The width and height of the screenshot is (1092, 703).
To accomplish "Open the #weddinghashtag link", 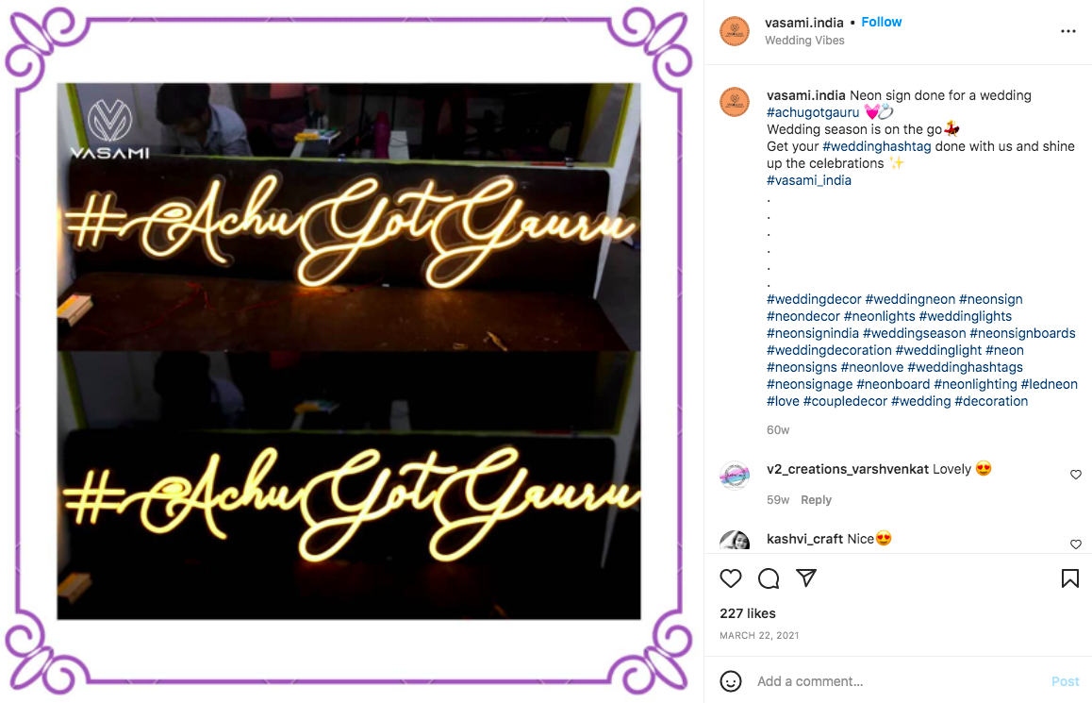I will click(x=877, y=146).
